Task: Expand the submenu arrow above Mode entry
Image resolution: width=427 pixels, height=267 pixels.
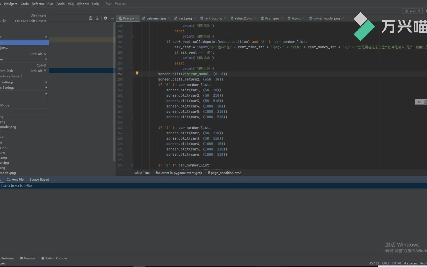Action: [x=46, y=94]
